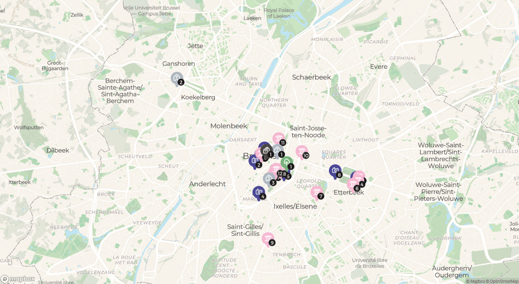
Task: Open the green park marker numbered 1
Action: [287, 163]
